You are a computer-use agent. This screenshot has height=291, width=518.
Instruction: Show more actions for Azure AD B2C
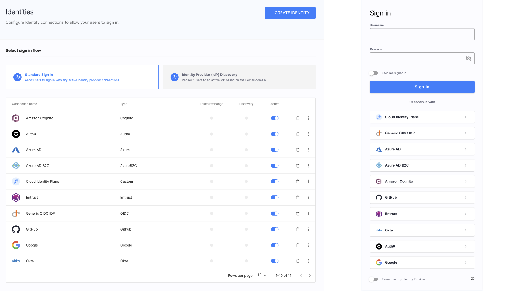point(308,166)
